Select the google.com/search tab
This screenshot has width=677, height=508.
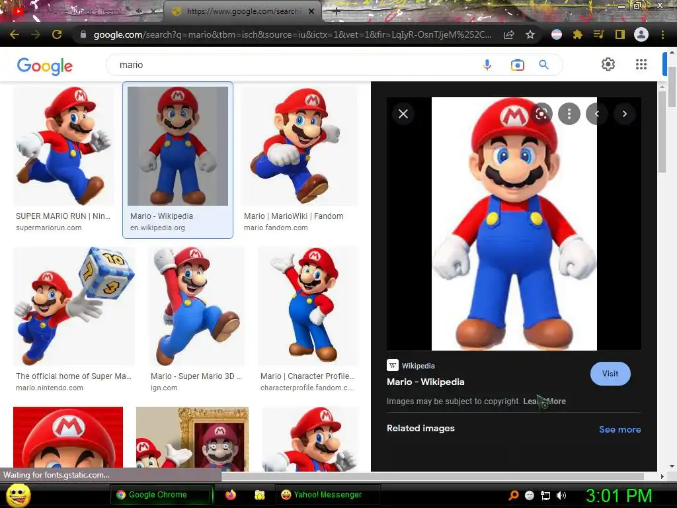pos(242,12)
